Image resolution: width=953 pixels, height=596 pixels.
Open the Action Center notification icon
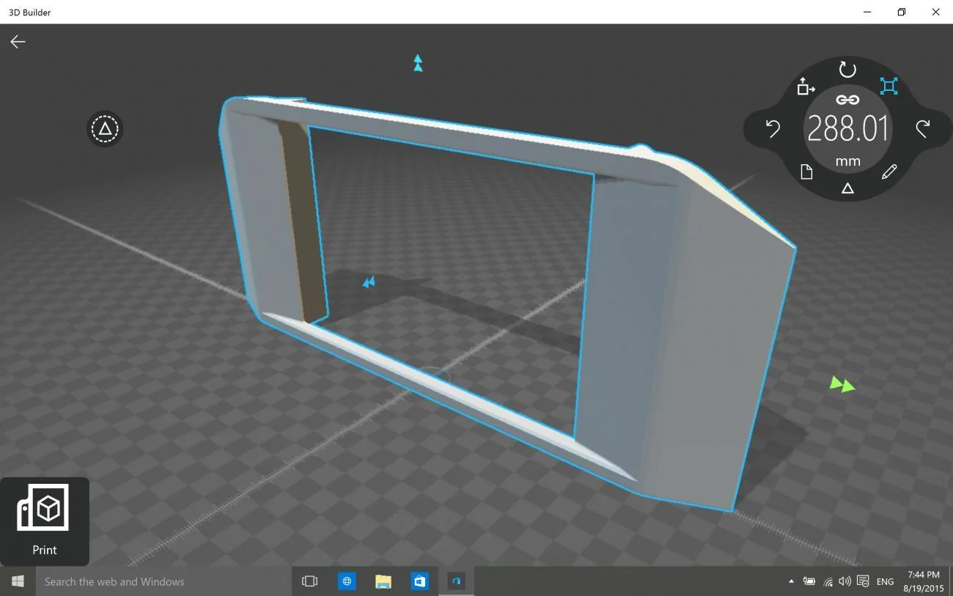[863, 581]
